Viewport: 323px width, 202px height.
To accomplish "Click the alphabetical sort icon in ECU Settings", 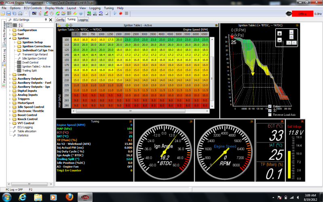I will pos(20,25).
